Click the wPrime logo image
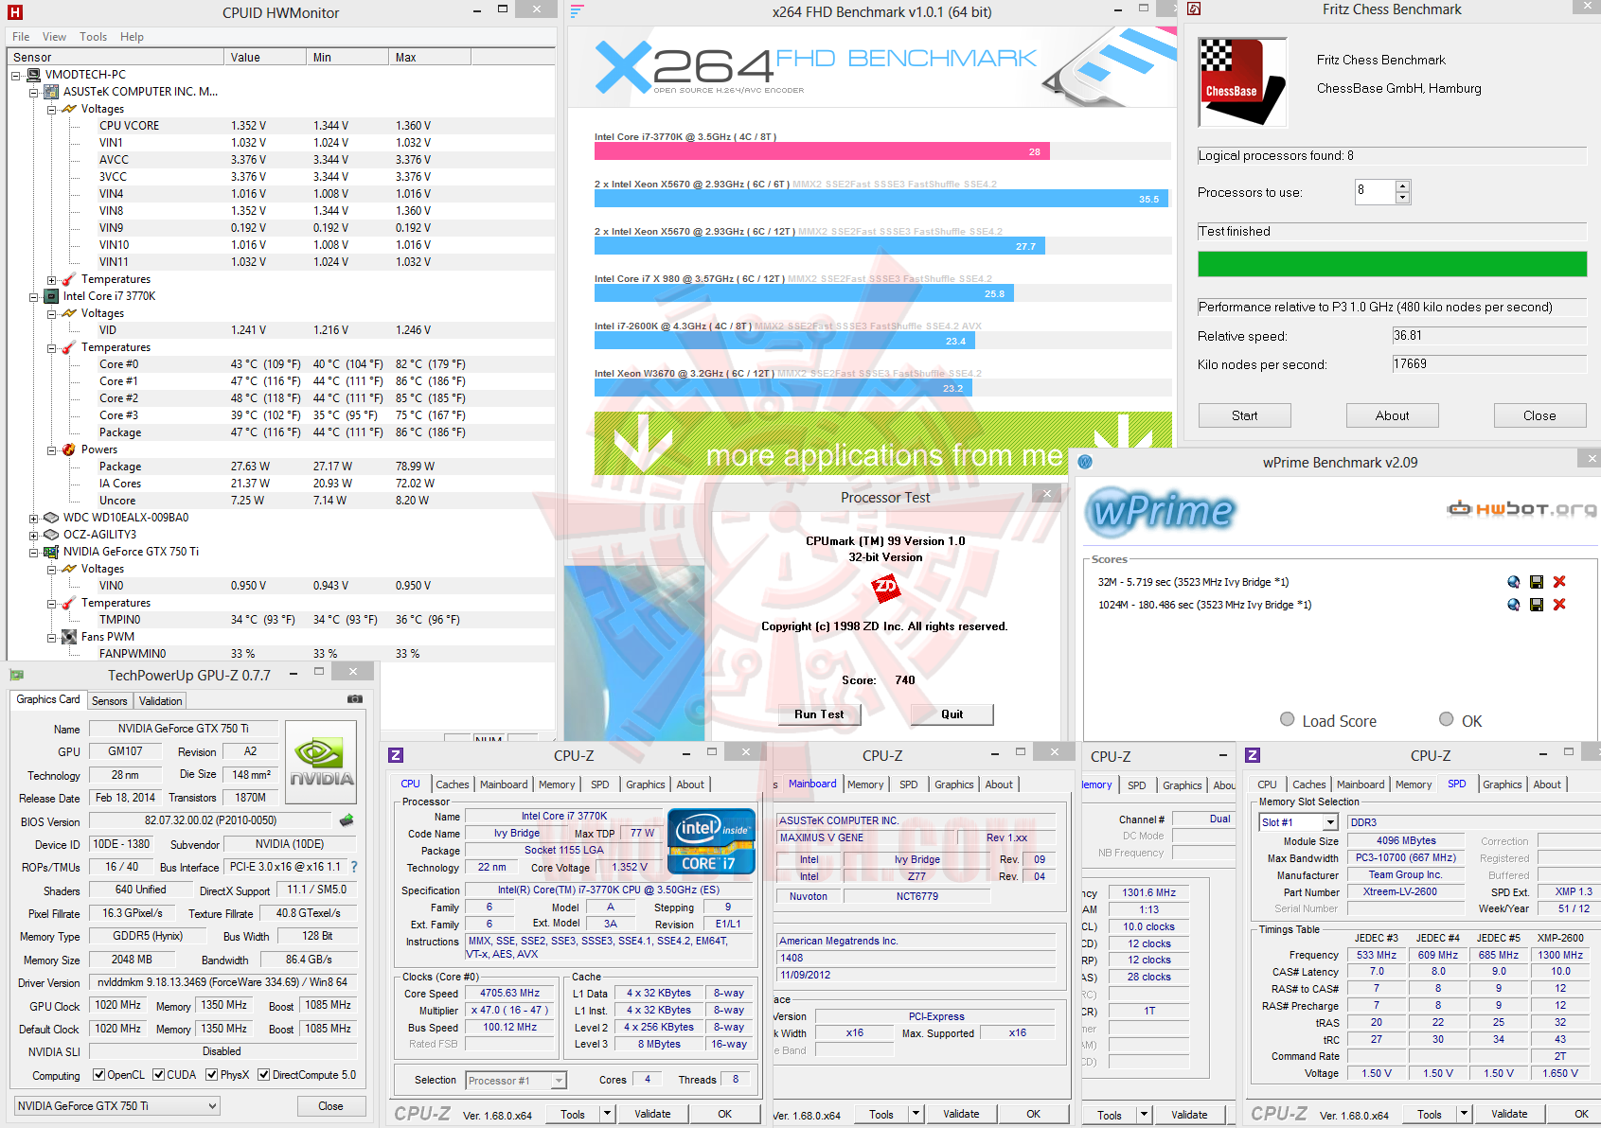 tap(1163, 510)
